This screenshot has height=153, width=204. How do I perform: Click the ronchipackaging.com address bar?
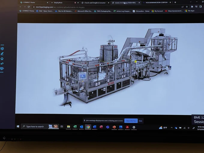point(107,7)
